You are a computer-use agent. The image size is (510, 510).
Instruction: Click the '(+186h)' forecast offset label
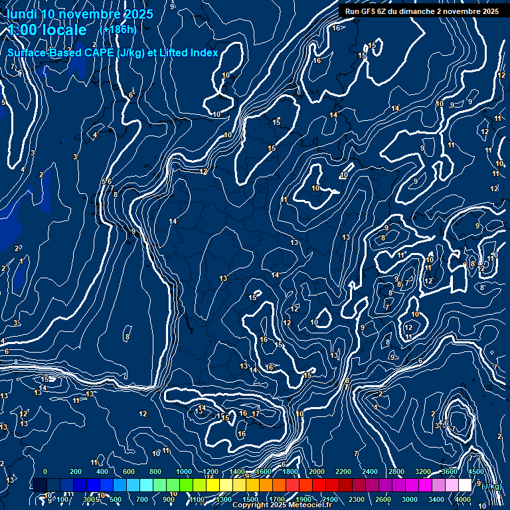(118, 30)
